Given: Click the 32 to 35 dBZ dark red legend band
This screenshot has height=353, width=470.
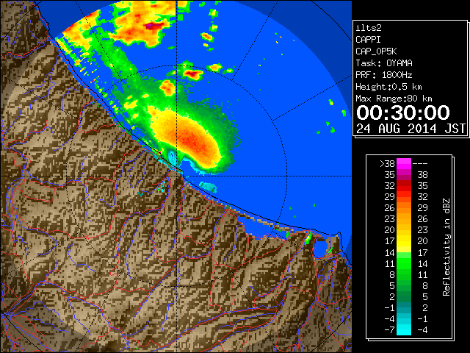Looking at the screenshot, I should pos(404,186).
